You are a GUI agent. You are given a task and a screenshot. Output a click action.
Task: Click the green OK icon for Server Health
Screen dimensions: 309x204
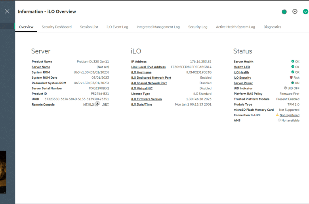(293, 61)
